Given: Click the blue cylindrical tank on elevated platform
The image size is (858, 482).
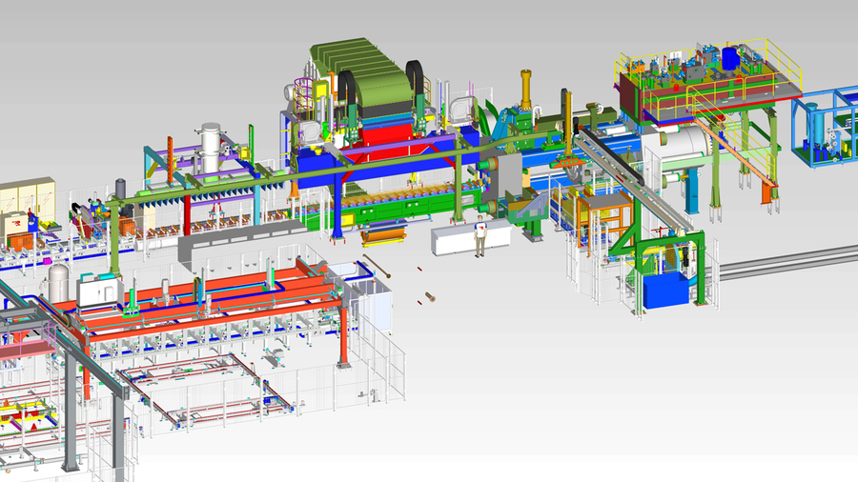Looking at the screenshot, I should pos(730,56).
